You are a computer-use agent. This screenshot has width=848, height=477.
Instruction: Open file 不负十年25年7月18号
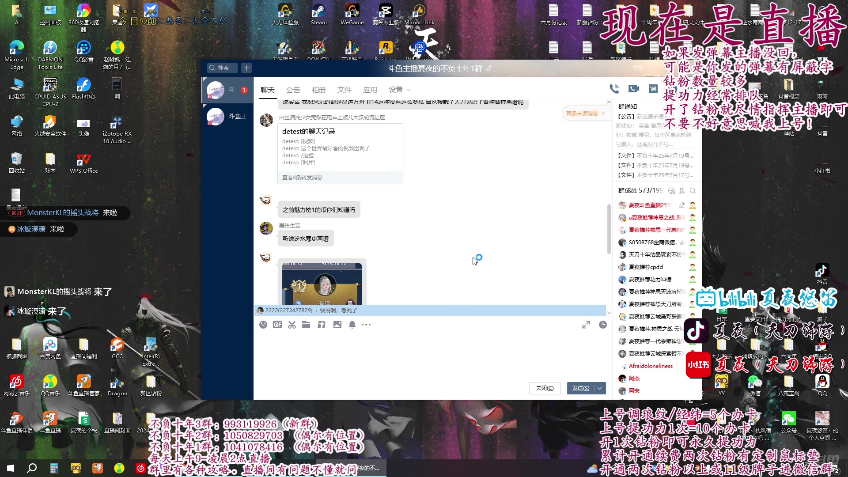(x=655, y=165)
